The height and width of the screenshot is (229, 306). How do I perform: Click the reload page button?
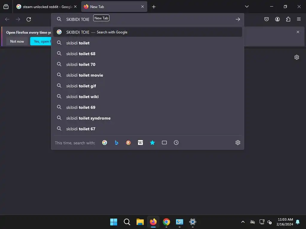[29, 19]
